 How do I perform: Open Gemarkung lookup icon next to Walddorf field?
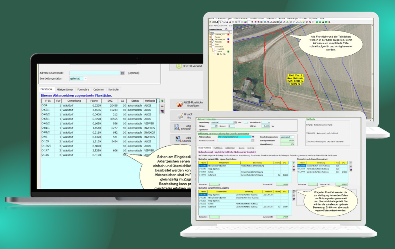(x=236, y=122)
